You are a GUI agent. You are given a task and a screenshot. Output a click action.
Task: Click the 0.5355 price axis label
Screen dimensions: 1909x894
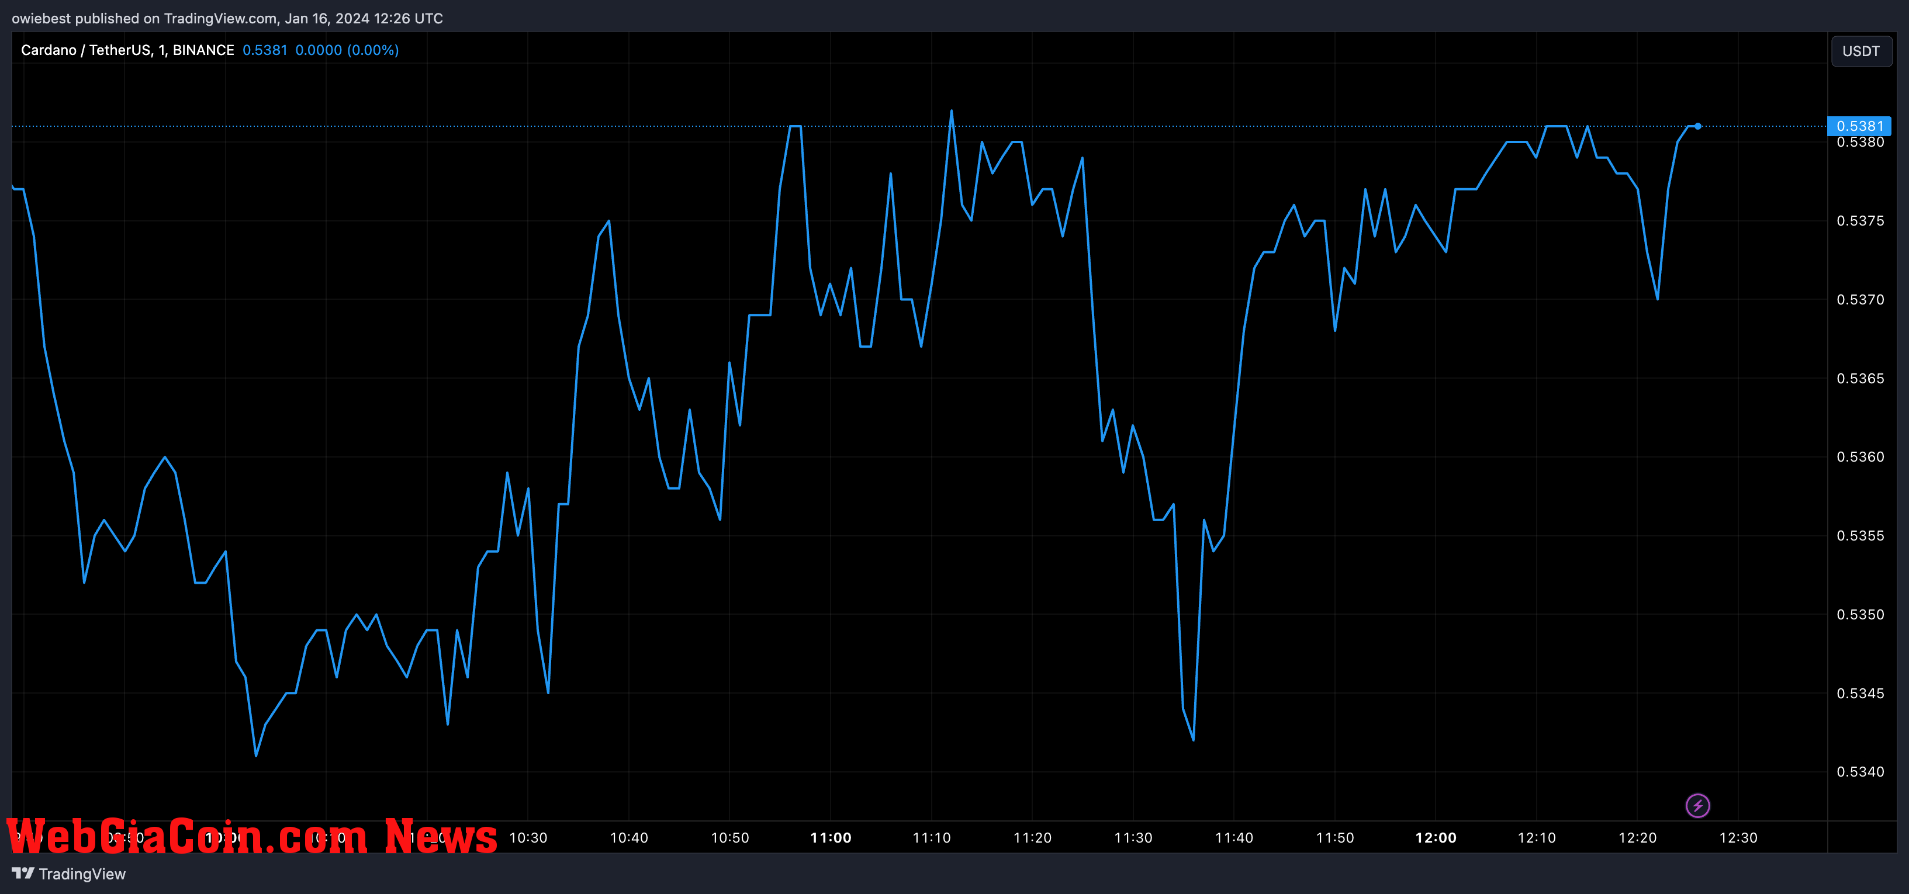pos(1860,535)
